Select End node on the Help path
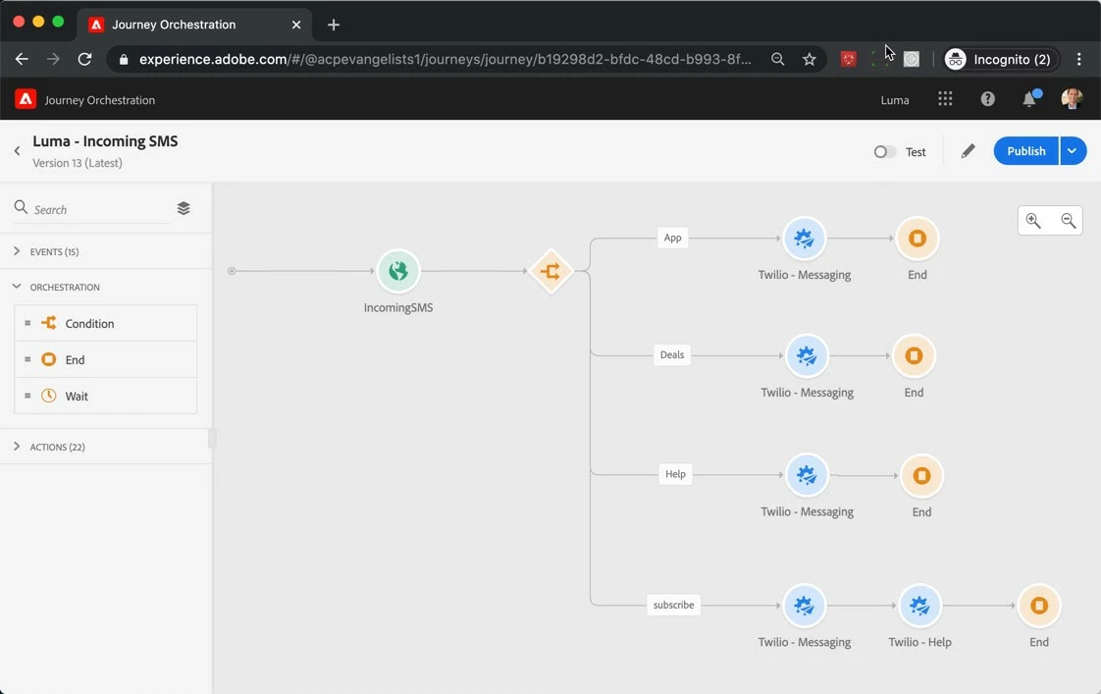The image size is (1101, 694). click(921, 475)
